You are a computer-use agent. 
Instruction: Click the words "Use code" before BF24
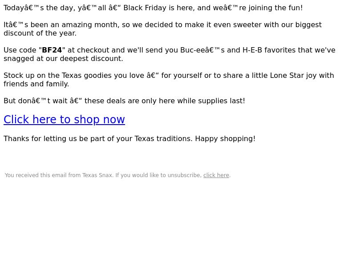point(20,50)
